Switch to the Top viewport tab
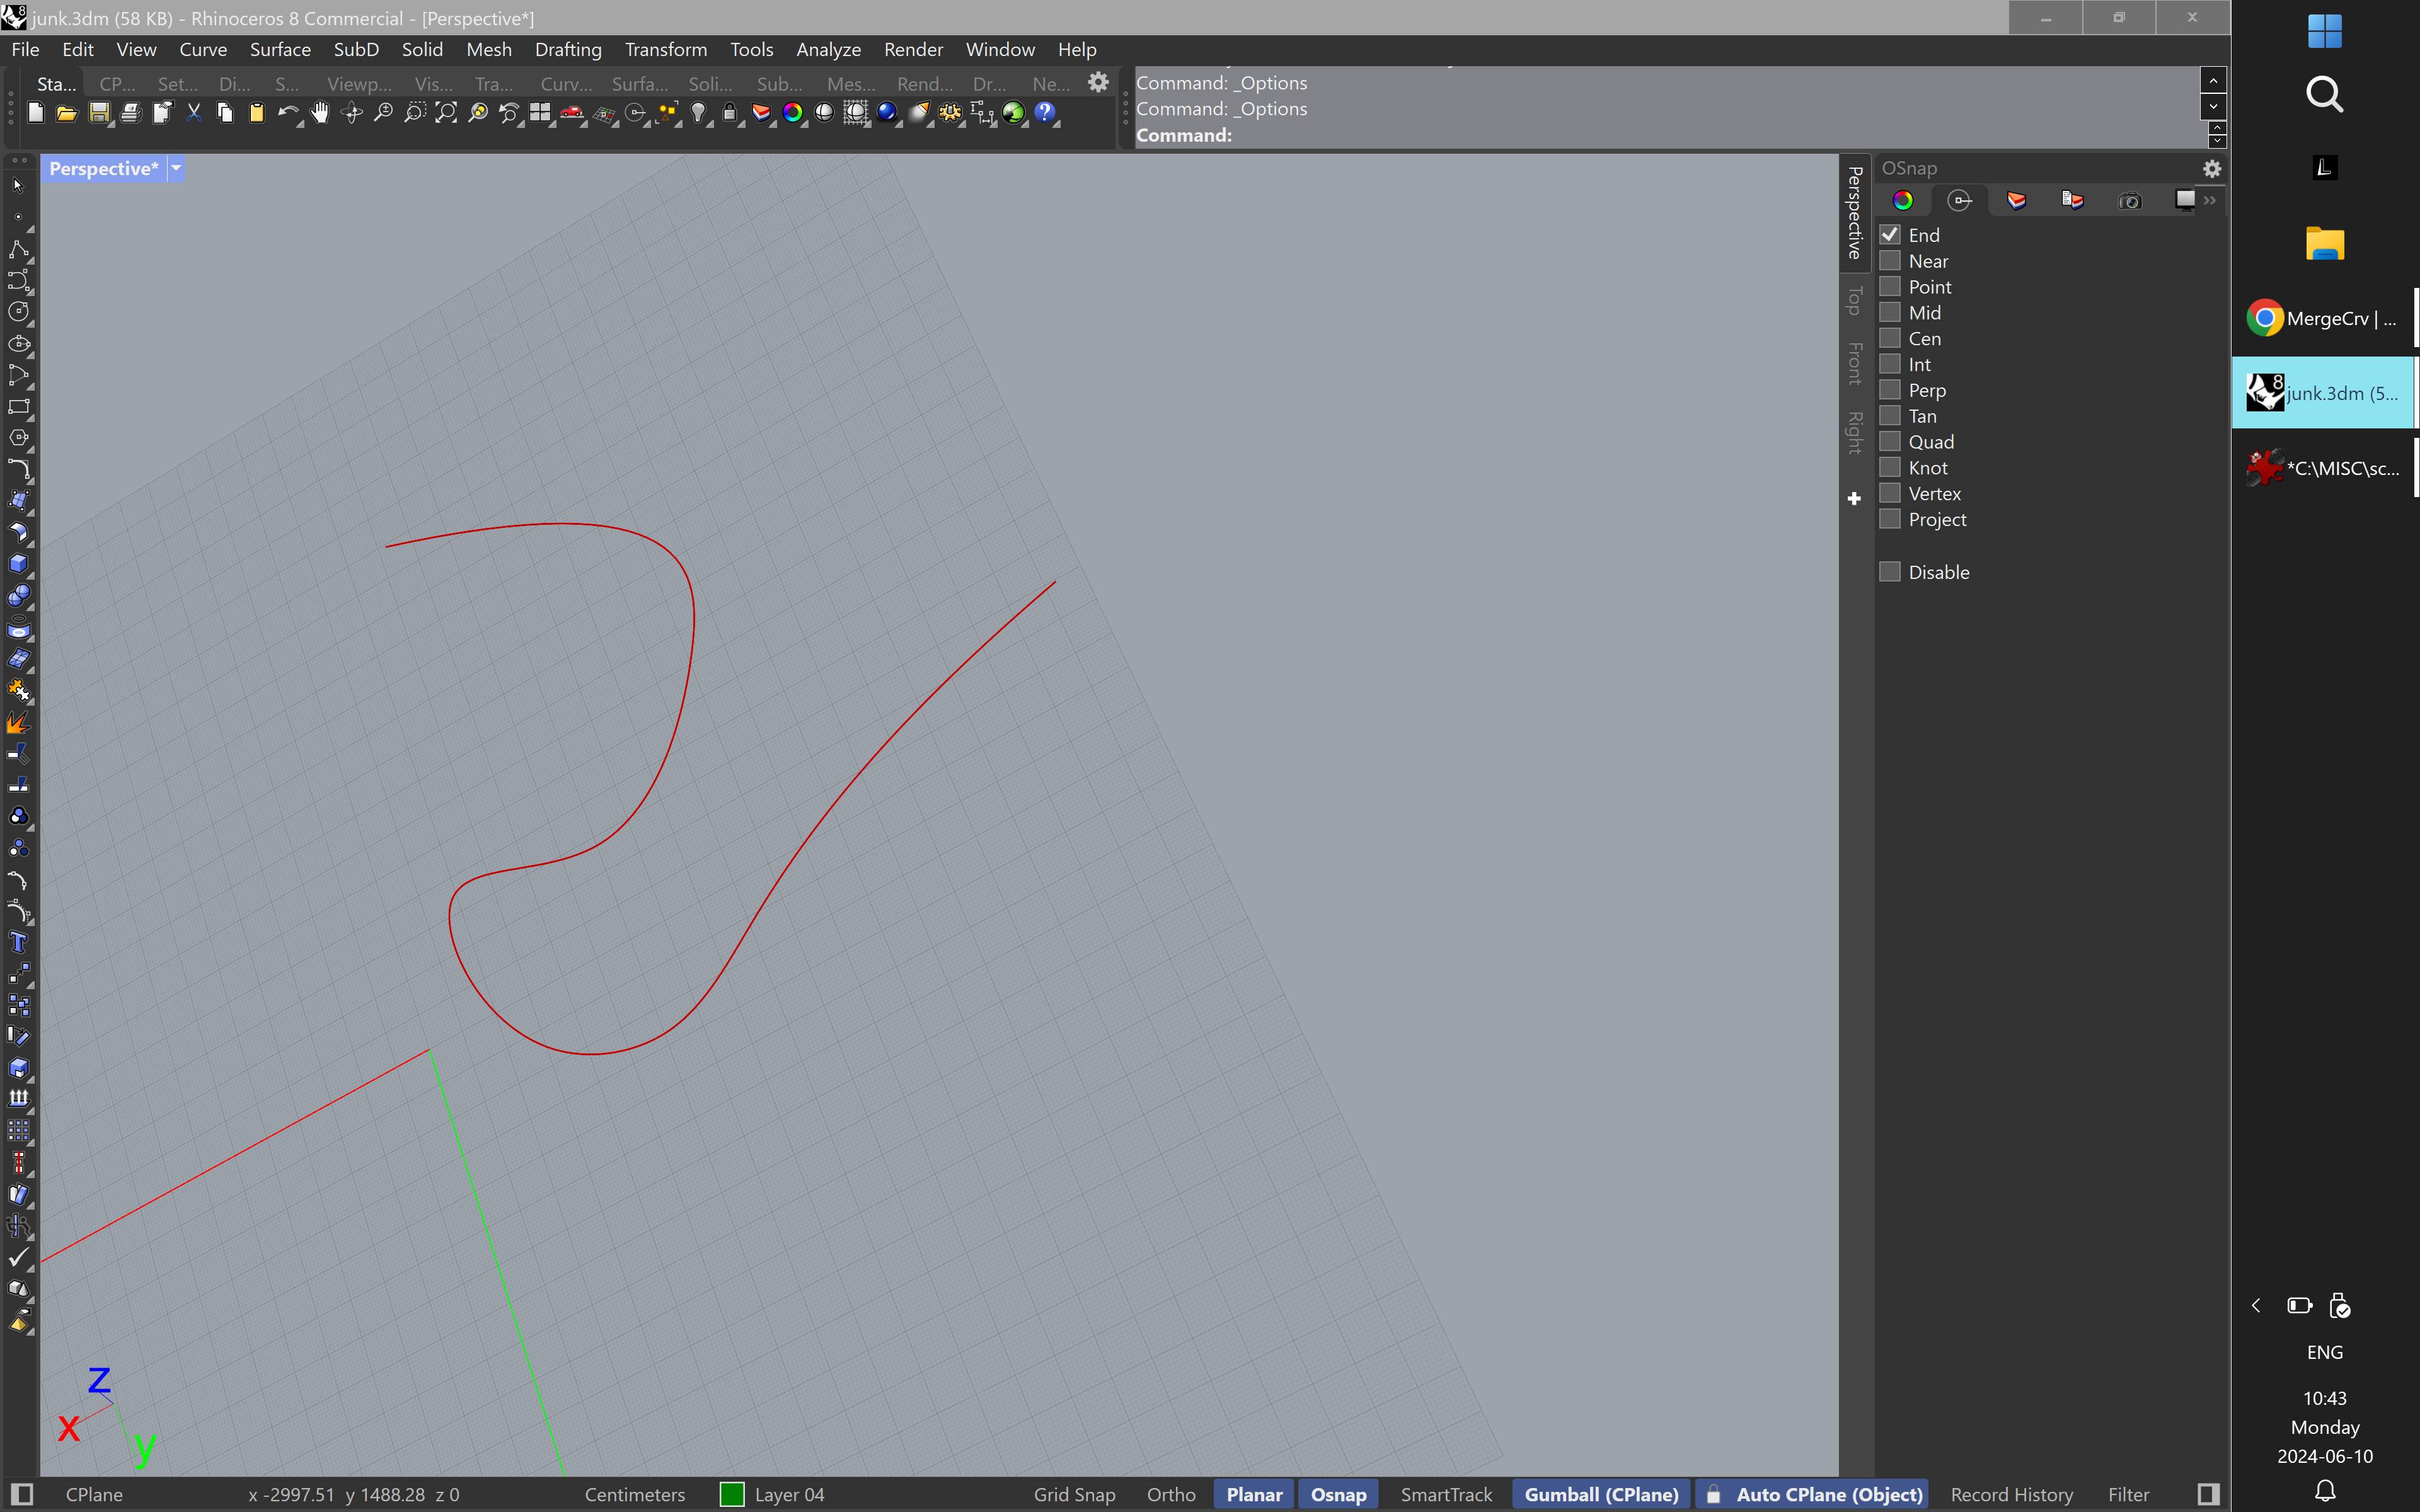Viewport: 2420px width, 1512px height. (1855, 300)
